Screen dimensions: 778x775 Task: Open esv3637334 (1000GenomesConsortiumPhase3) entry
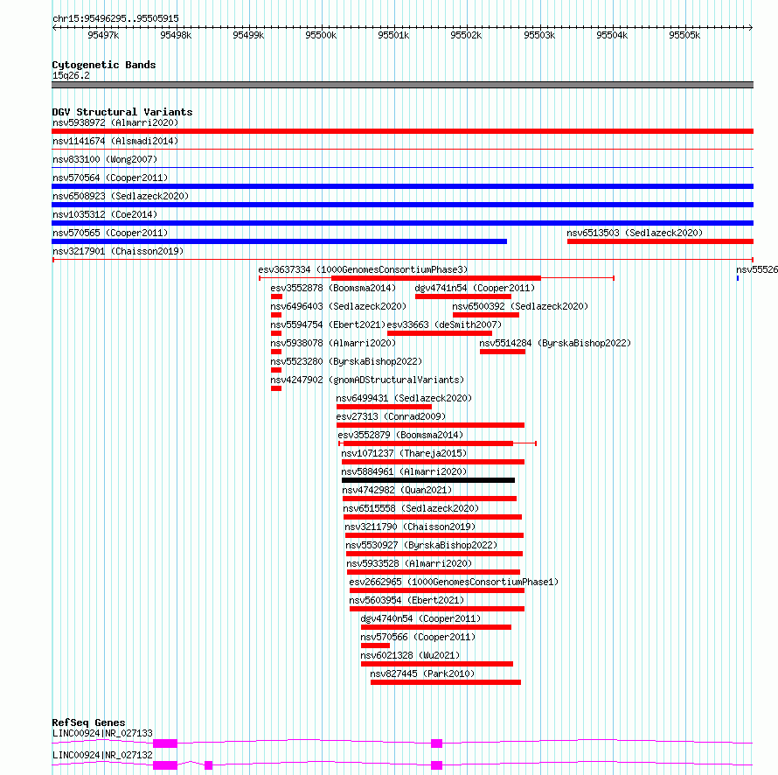(363, 269)
